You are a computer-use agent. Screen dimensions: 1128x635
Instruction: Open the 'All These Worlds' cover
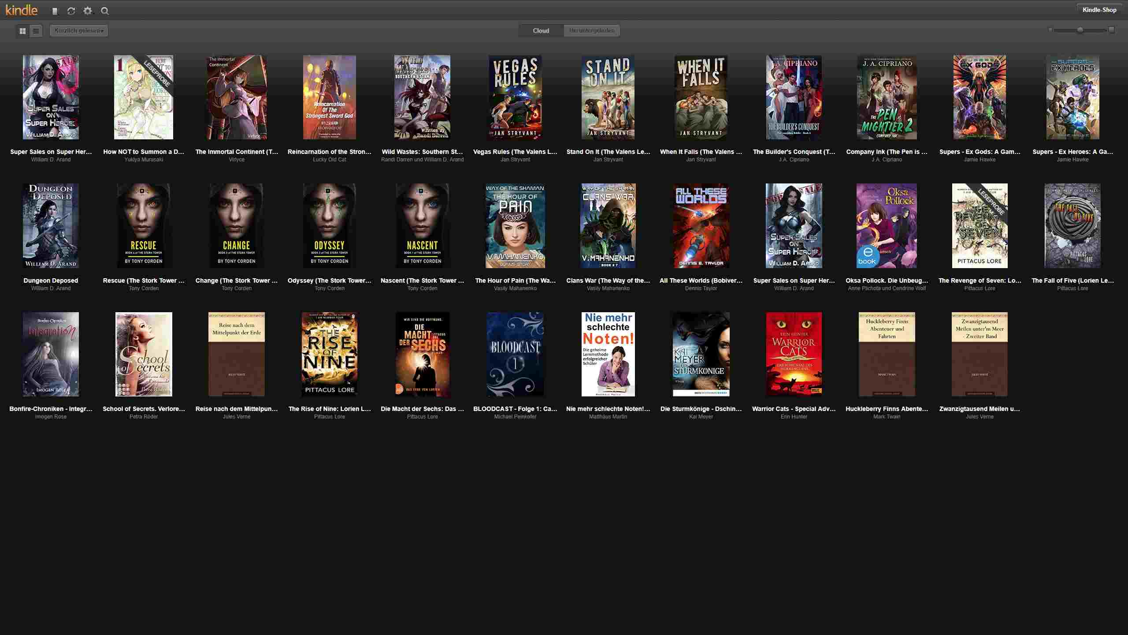[701, 226]
